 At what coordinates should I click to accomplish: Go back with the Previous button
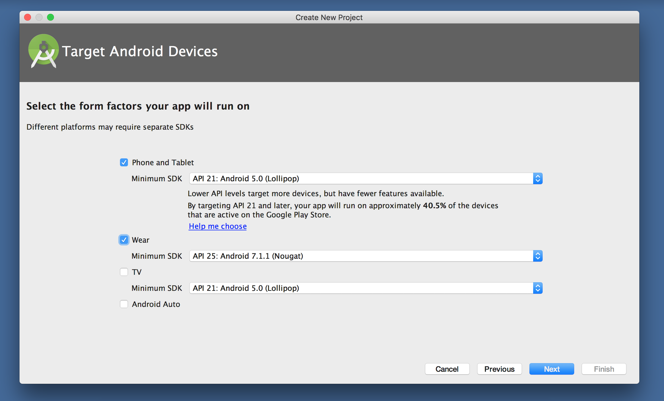(499, 369)
